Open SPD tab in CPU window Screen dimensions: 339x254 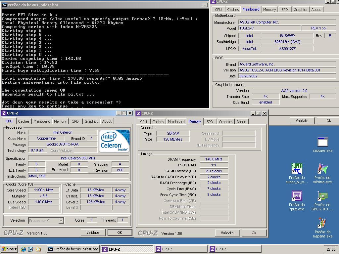pos(75,121)
